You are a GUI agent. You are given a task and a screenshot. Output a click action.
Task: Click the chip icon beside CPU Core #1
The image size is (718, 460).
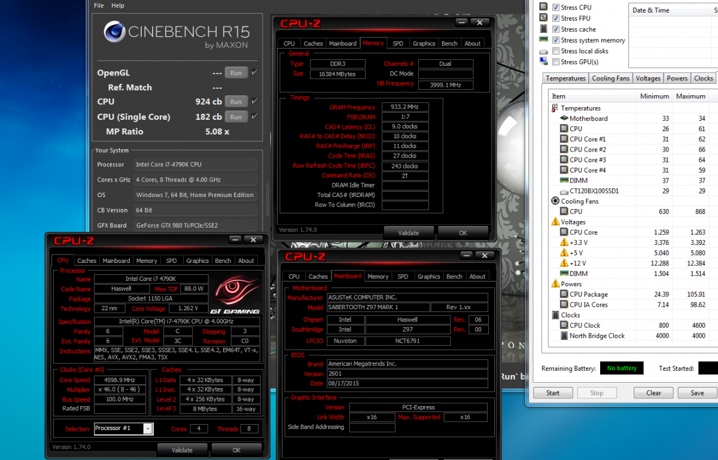[x=564, y=139]
